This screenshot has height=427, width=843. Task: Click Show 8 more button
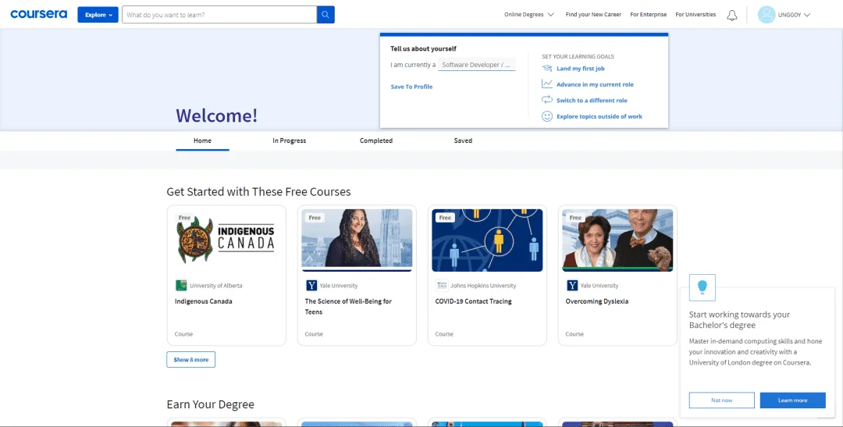click(x=191, y=359)
